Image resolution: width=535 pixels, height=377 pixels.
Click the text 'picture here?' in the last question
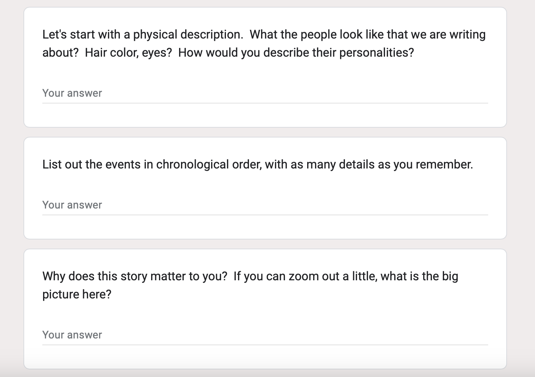(77, 294)
